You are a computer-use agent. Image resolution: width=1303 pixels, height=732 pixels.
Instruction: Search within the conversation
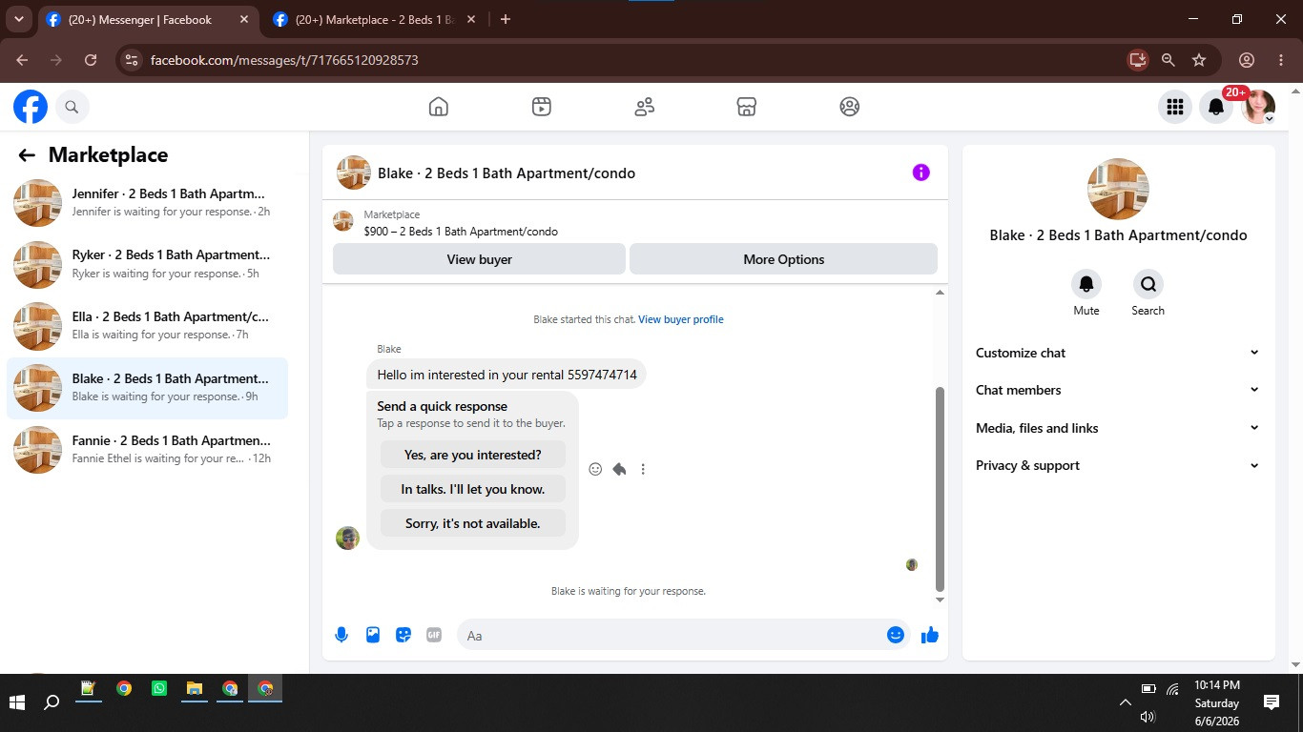(1148, 284)
